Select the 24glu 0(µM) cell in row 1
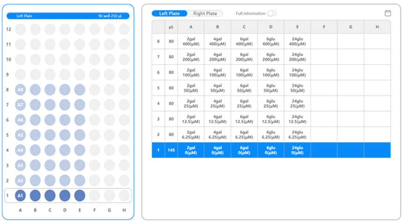This screenshot has width=404, height=221. (297, 150)
